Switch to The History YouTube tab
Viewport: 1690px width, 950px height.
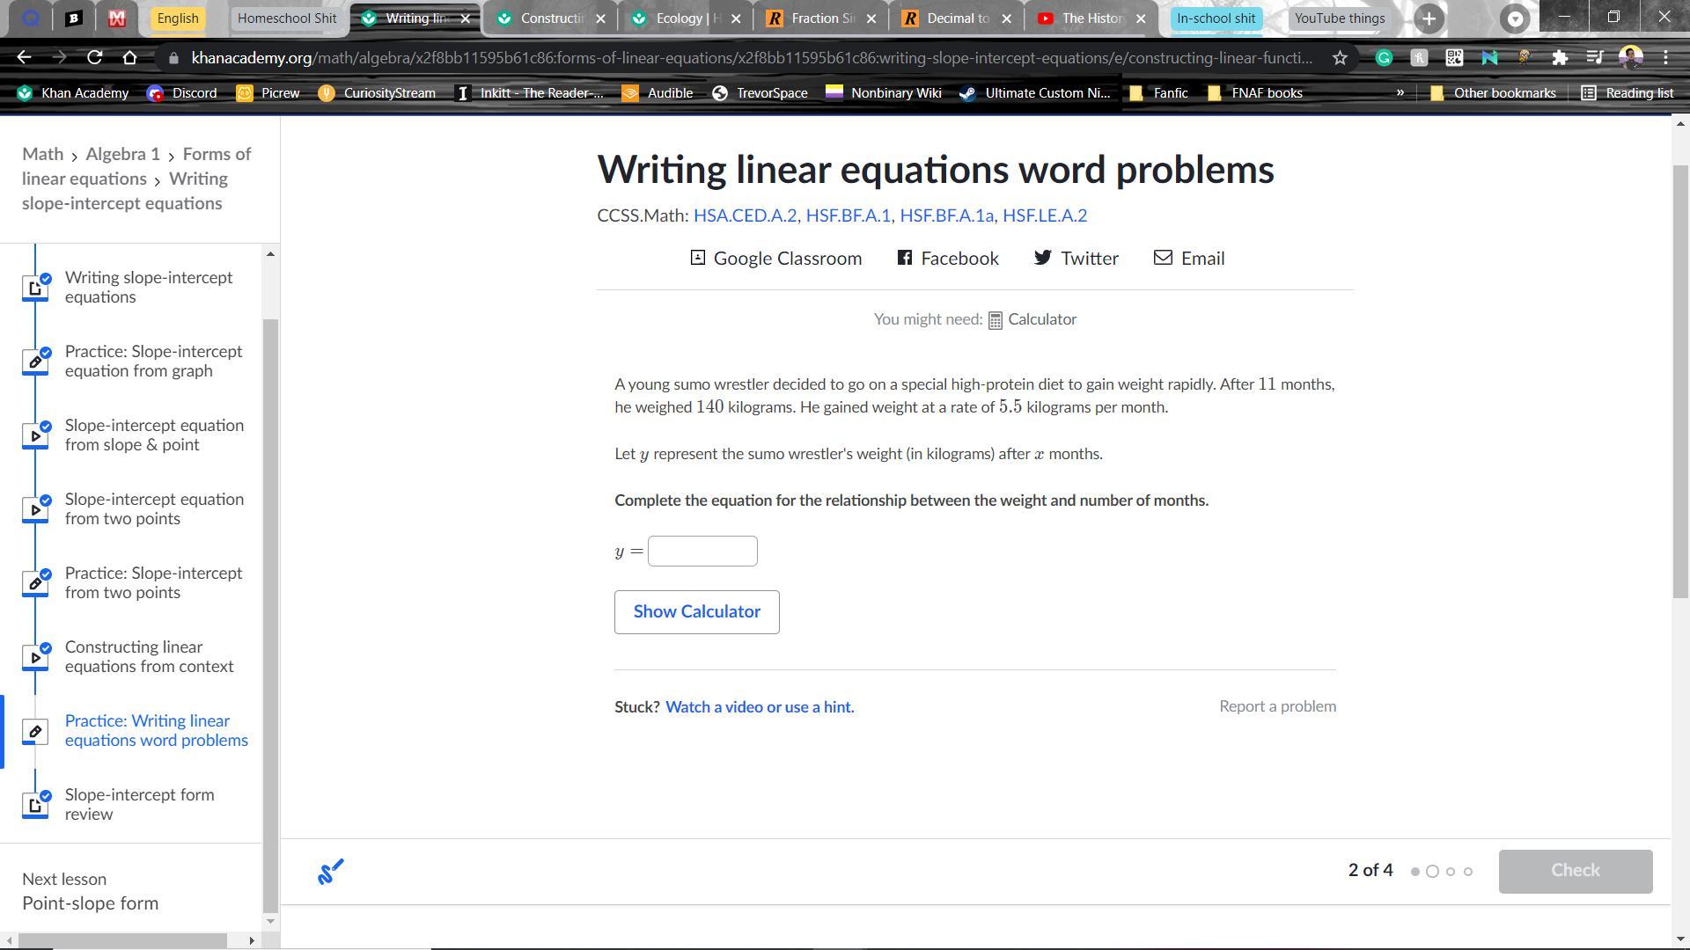coord(1083,18)
